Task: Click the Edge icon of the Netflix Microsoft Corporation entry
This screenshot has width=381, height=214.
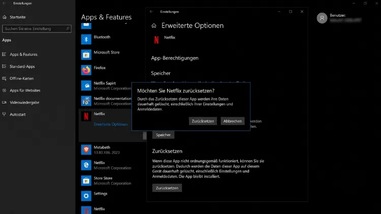Action: [86, 165]
